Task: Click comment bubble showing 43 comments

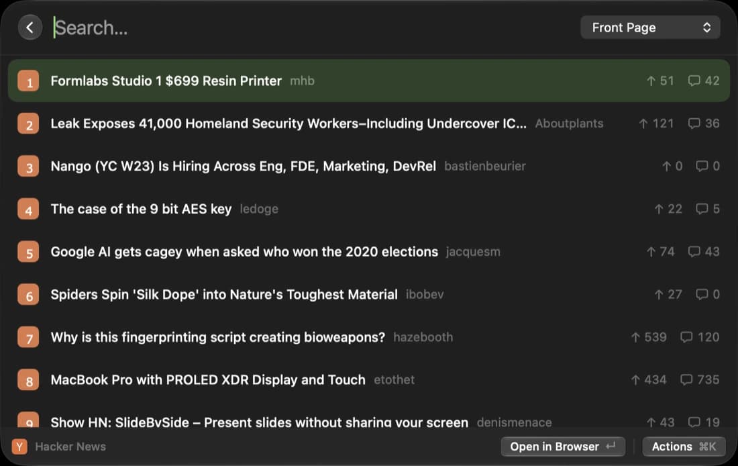Action: (694, 252)
